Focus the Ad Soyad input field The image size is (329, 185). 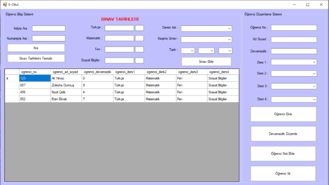(294, 39)
